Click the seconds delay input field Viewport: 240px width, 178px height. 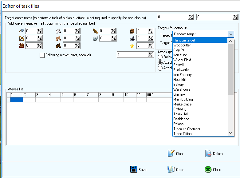[x=132, y=54]
